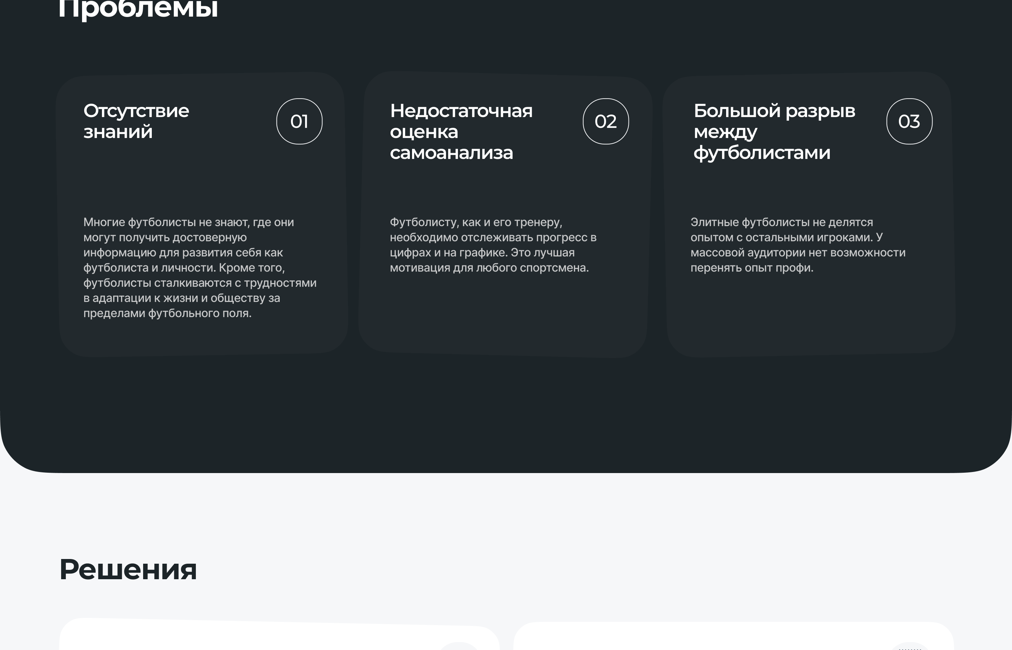Click the paragraph starting 'Футболисту, как и его тренеру'
The image size is (1012, 650).
pos(493,245)
